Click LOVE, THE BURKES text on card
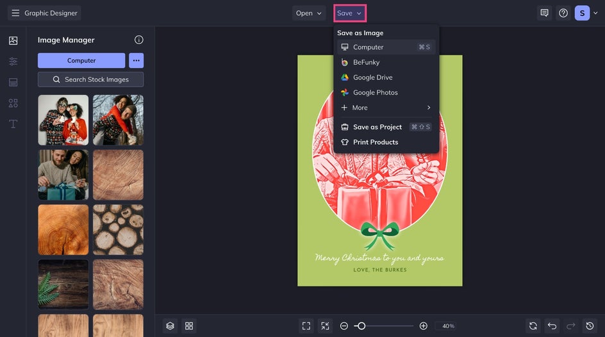 point(380,270)
